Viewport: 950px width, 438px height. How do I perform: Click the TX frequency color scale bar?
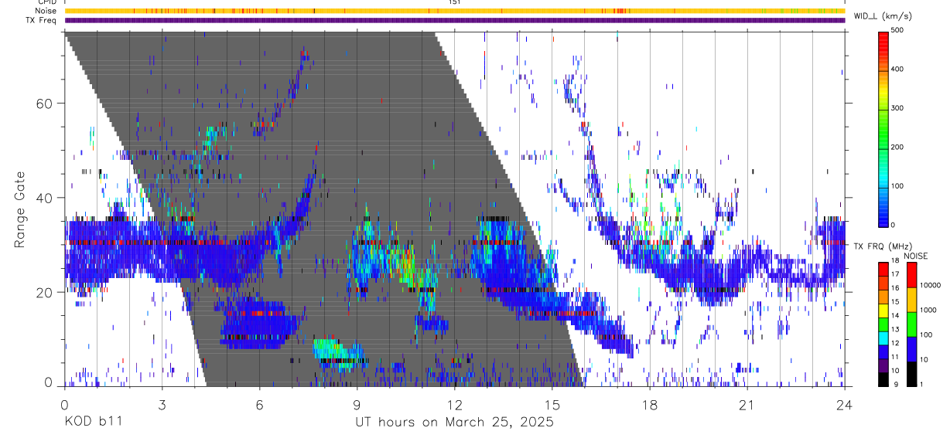(884, 324)
